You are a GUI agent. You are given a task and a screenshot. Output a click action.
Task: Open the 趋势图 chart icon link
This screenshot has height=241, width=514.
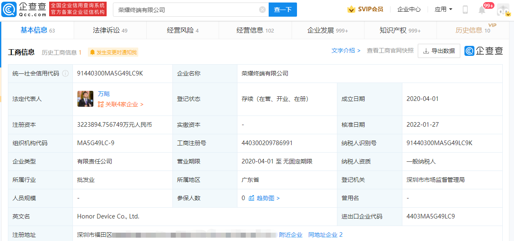[x=252, y=198]
